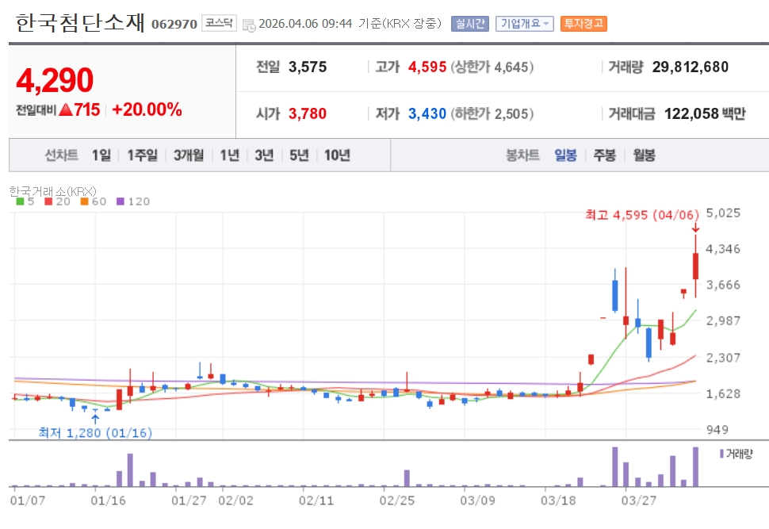
Task: Click the purple 120-day moving average swatch
Action: (121, 201)
